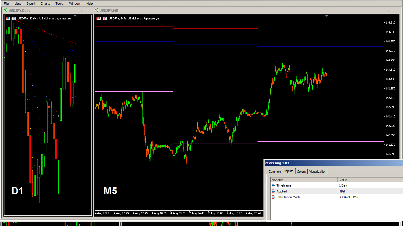Image resolution: width=403 pixels, height=226 pixels.
Task: Open the Tools menu
Action: (x=59, y=4)
